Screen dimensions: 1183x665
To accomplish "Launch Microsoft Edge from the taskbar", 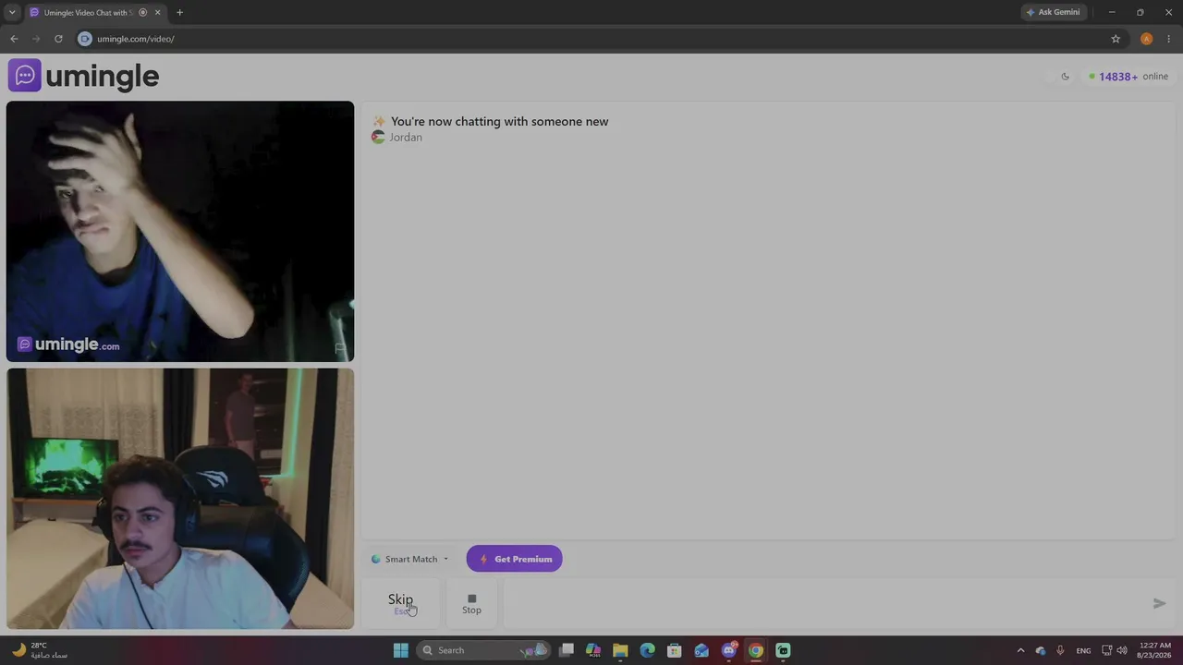I will tap(647, 650).
